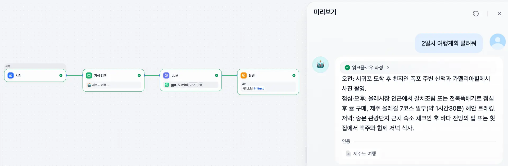Viewport: 508px width, 166px height.
Task: Click the LLM node success checkmark
Action: point(217,75)
